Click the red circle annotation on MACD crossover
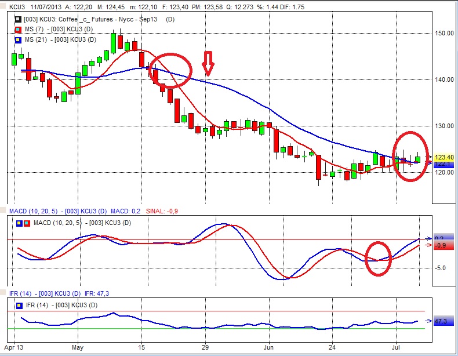Image resolution: width=458 pixels, height=356 pixels. coord(379,258)
